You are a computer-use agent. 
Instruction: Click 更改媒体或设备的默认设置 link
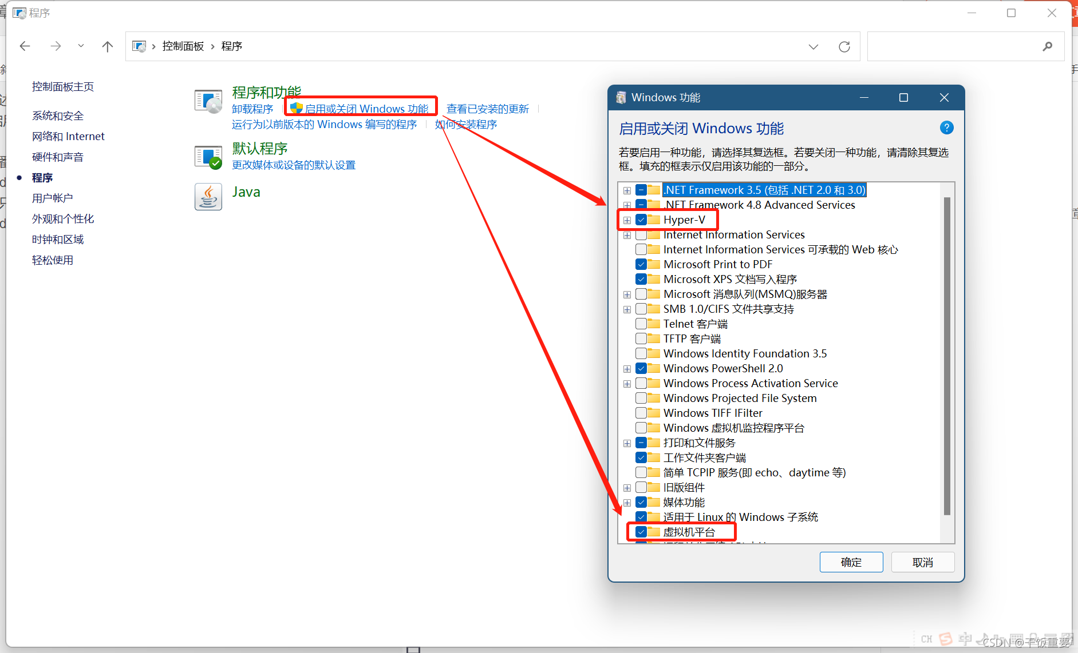point(294,165)
